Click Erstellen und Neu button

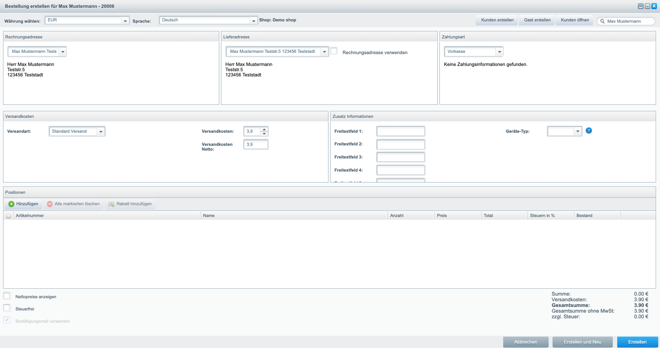tap(583, 342)
